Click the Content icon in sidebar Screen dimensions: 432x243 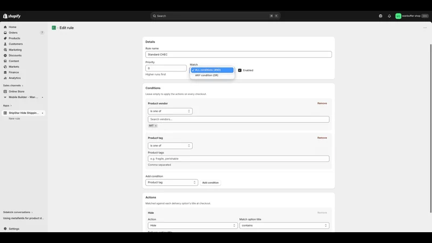5,61
